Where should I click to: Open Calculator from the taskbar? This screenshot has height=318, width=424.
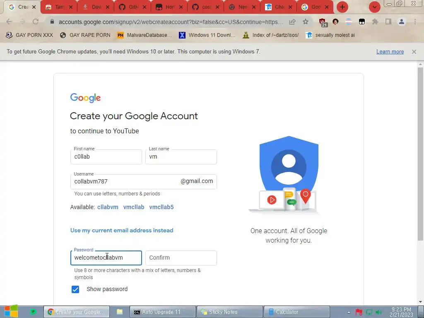pyautogui.click(x=296, y=312)
